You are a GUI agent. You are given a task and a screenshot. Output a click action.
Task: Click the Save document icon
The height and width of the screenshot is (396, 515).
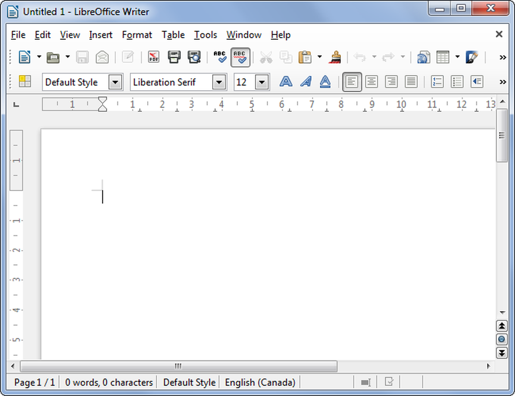pos(82,57)
